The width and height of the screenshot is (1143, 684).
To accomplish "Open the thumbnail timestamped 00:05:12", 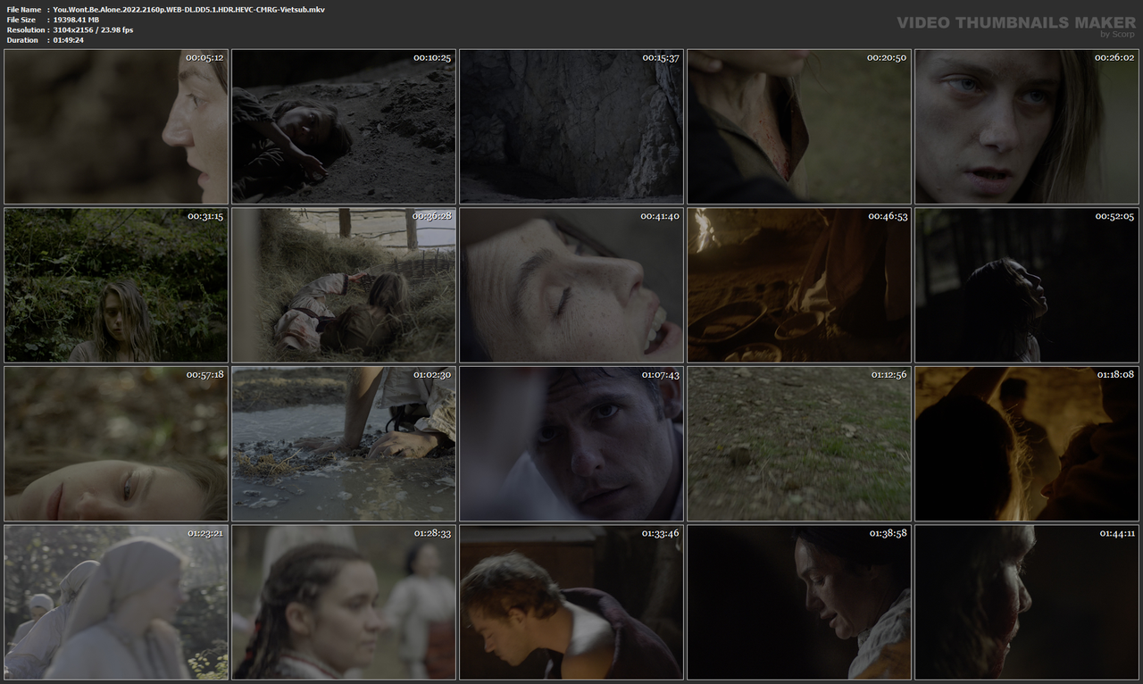I will pyautogui.click(x=116, y=127).
